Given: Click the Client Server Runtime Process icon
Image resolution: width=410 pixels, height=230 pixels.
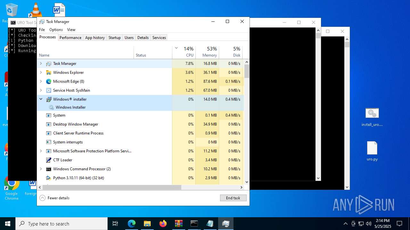Looking at the screenshot, I should 49,133.
